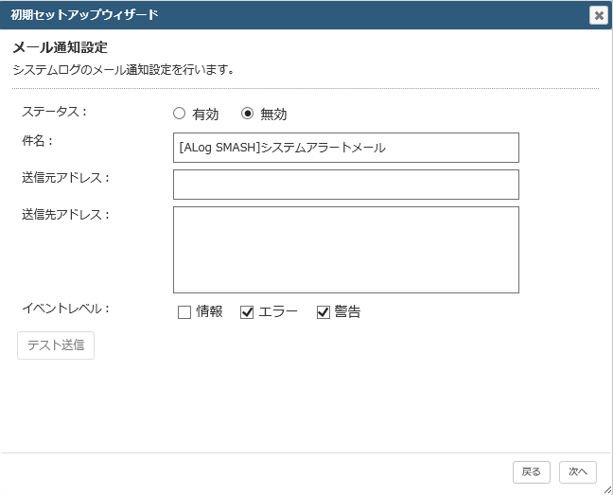Select the 有効 status radio button
The height and width of the screenshot is (495, 613).
(x=179, y=114)
